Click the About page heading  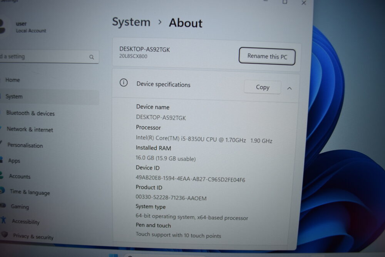pyautogui.click(x=186, y=23)
